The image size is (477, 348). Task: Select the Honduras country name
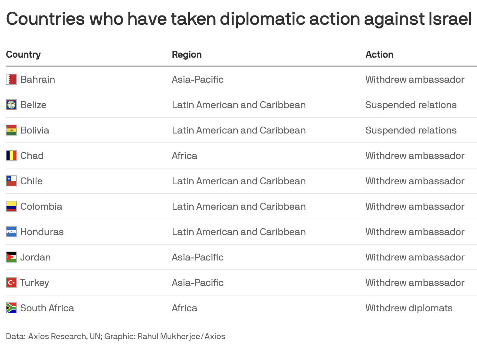pyautogui.click(x=42, y=232)
